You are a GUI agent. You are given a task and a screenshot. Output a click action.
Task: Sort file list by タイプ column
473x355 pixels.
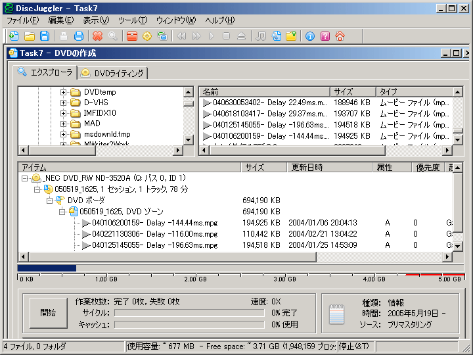coord(415,92)
